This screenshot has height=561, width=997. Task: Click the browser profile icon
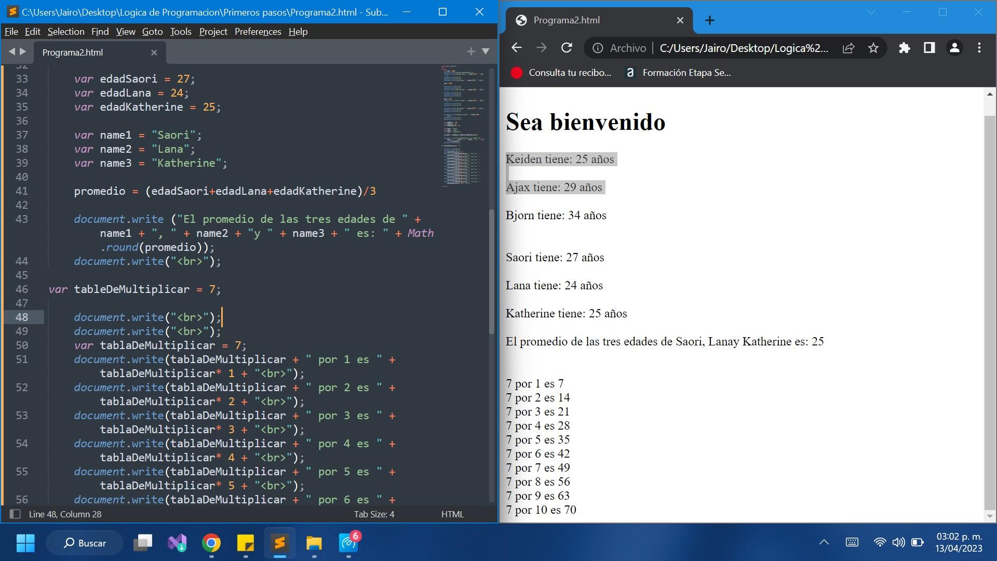[x=953, y=48]
